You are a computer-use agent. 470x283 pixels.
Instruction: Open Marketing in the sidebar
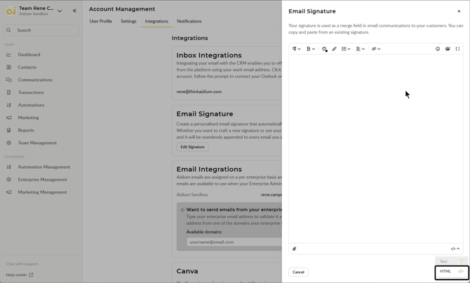point(29,118)
